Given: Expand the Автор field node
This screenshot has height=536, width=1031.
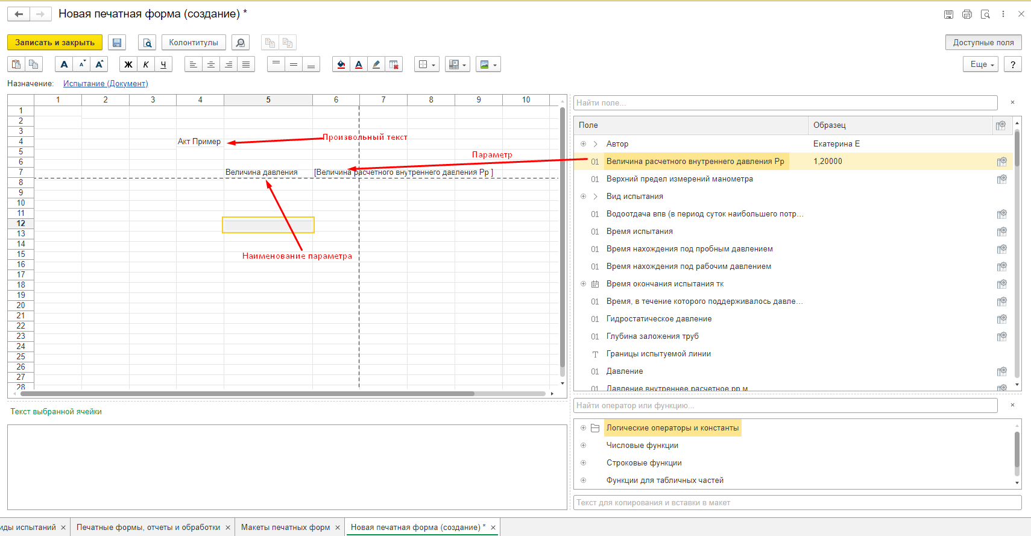Looking at the screenshot, I should pos(583,144).
